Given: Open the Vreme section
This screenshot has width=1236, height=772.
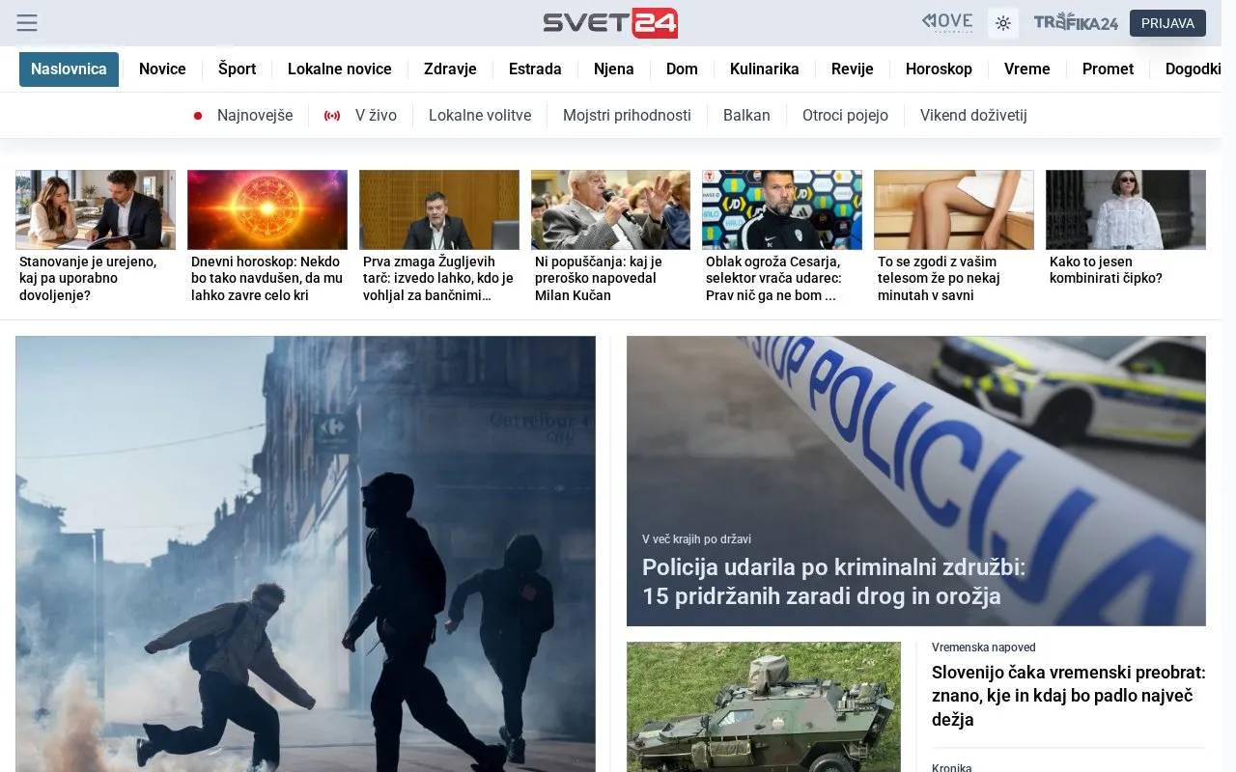Looking at the screenshot, I should (x=1027, y=69).
